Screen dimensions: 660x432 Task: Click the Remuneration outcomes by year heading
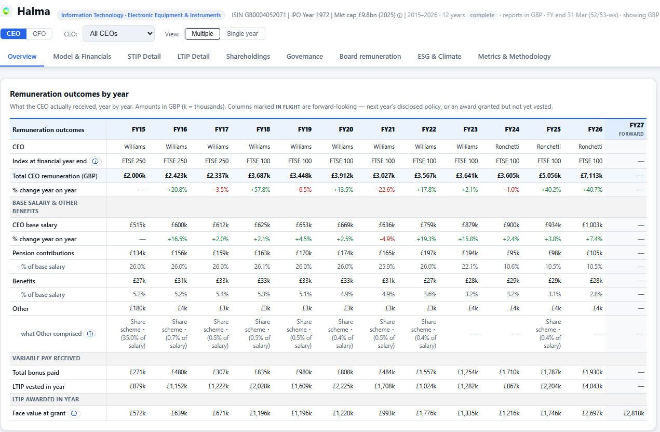coord(70,94)
